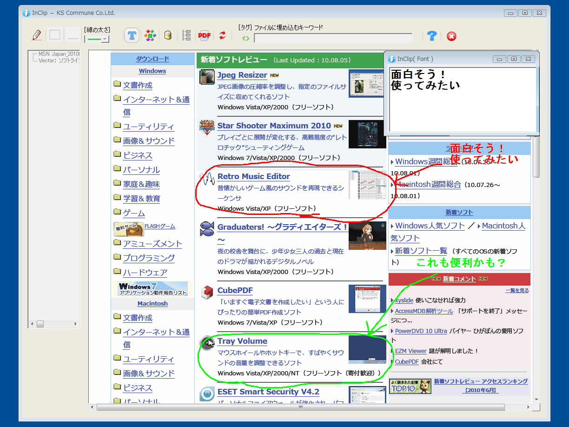Open ハードウェア category link

pos(145,273)
